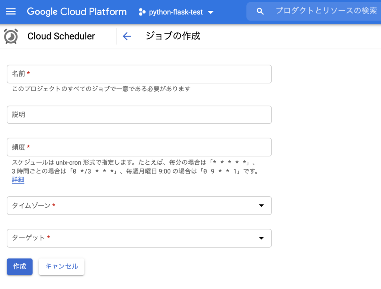Open the 詳細 details link

[x=18, y=180]
